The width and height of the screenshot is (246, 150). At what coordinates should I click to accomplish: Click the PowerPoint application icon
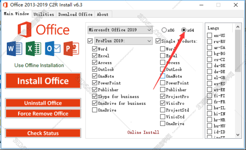point(72,49)
